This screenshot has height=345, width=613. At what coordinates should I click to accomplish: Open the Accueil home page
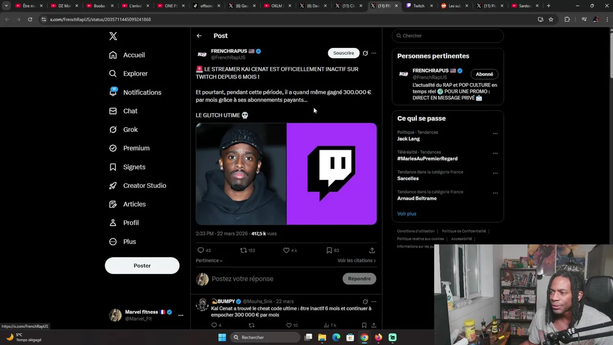[127, 55]
